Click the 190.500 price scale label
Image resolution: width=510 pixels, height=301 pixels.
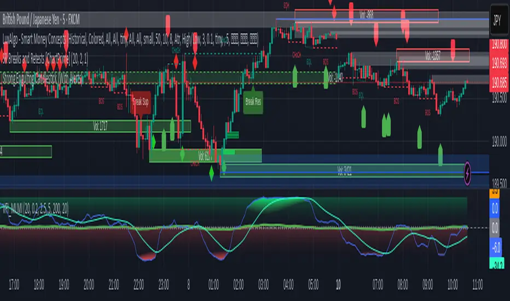pyautogui.click(x=499, y=97)
